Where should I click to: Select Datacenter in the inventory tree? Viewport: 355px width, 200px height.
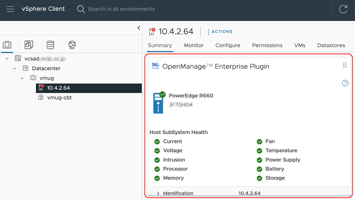46,68
